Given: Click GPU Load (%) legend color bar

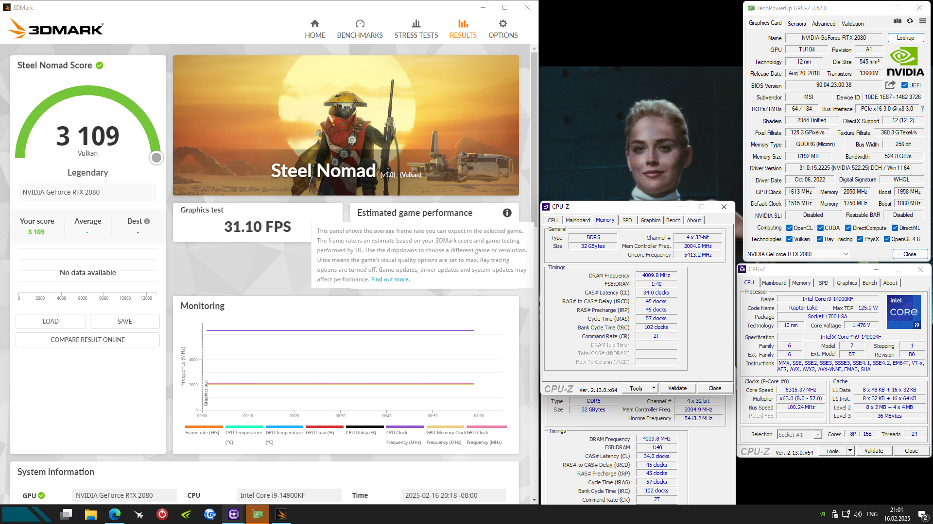Looking at the screenshot, I should click(x=324, y=427).
